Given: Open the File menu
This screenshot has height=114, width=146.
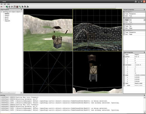Looking at the screenshot, I should [1, 4].
